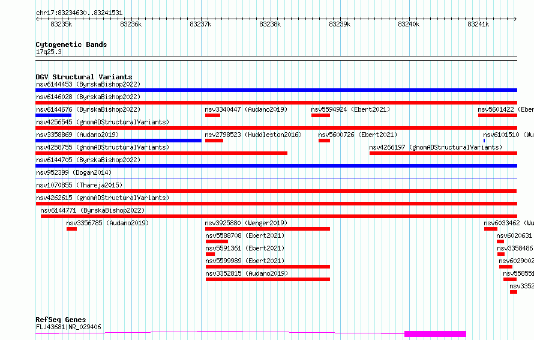534x340 pixels.
Task: Select the red nsv3352815 variant bar
Action: pyautogui.click(x=268, y=280)
